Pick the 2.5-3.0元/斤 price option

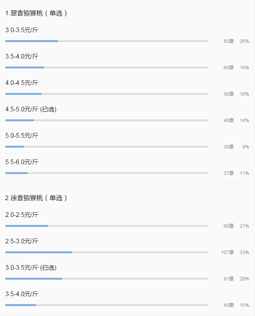[22, 241]
